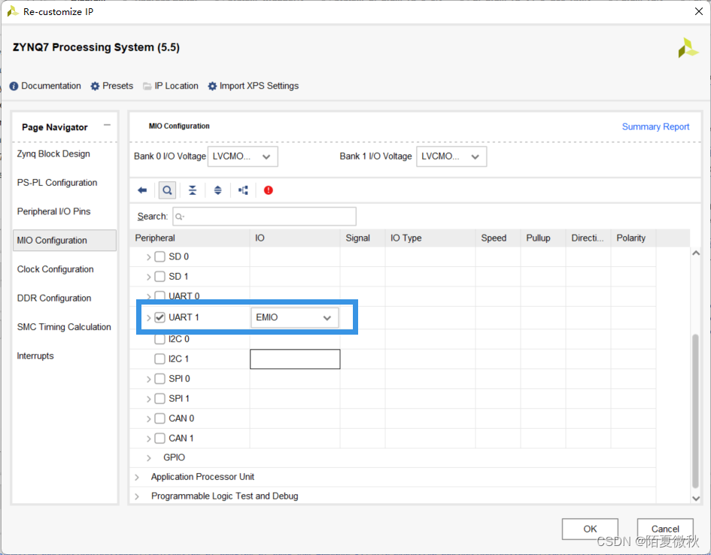This screenshot has height=555, width=711.
Task: Click the back arrow toolbar icon
Action: [x=142, y=190]
